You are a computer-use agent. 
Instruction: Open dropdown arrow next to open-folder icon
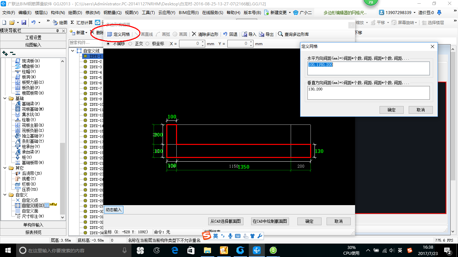pyautogui.click(x=17, y=22)
